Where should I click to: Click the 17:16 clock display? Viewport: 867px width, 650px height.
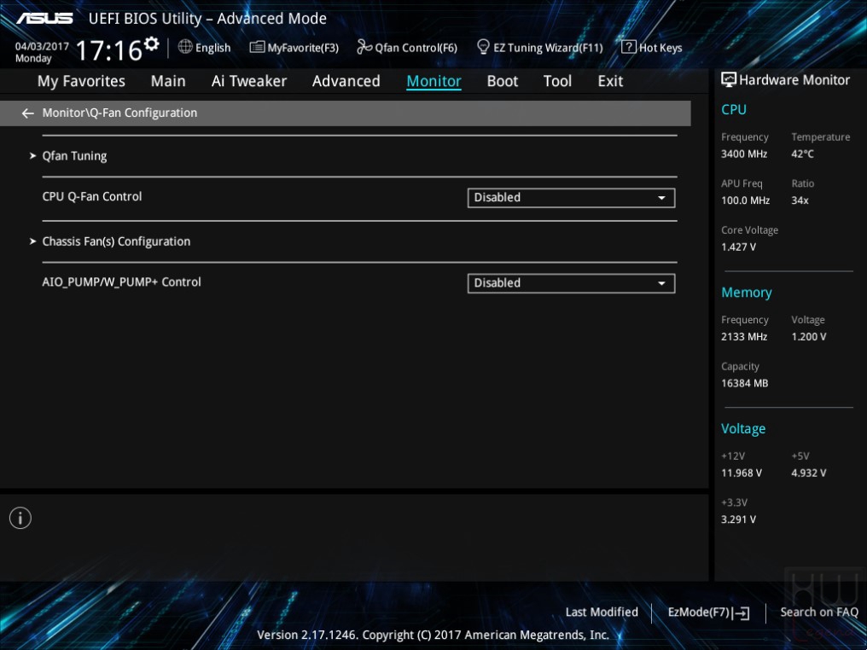click(x=109, y=50)
